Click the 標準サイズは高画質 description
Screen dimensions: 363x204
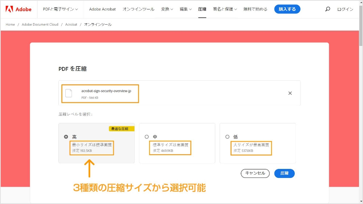click(x=171, y=145)
